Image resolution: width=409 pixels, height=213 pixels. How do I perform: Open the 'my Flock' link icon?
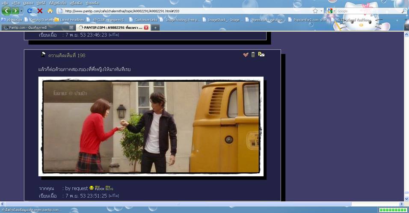[100, 188]
